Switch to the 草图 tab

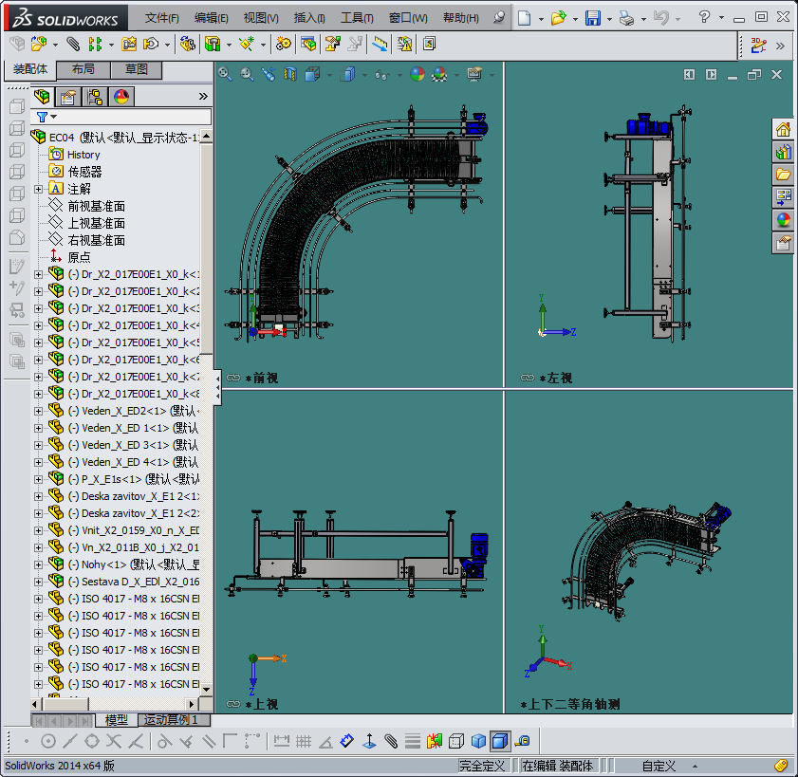click(x=137, y=69)
